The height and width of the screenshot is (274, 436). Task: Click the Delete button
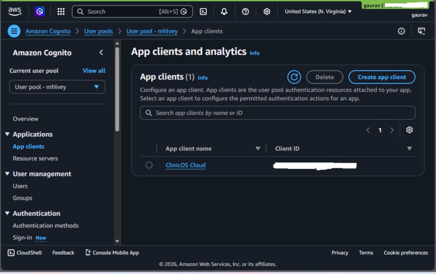(x=325, y=77)
